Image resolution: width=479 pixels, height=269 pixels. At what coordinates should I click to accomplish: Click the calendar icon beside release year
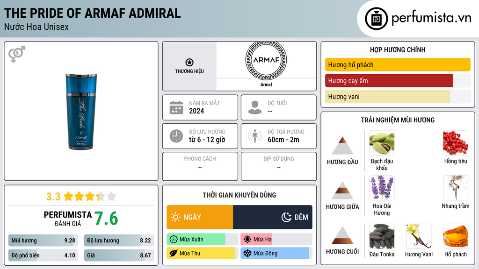[176, 107]
